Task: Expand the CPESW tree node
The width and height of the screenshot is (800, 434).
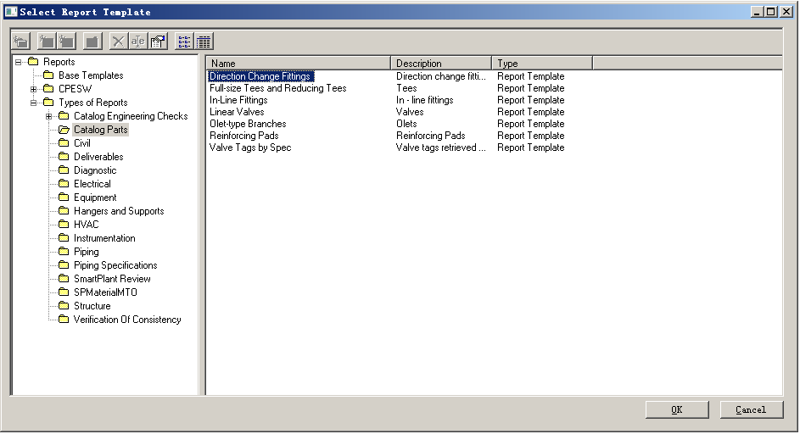Action: pos(34,89)
